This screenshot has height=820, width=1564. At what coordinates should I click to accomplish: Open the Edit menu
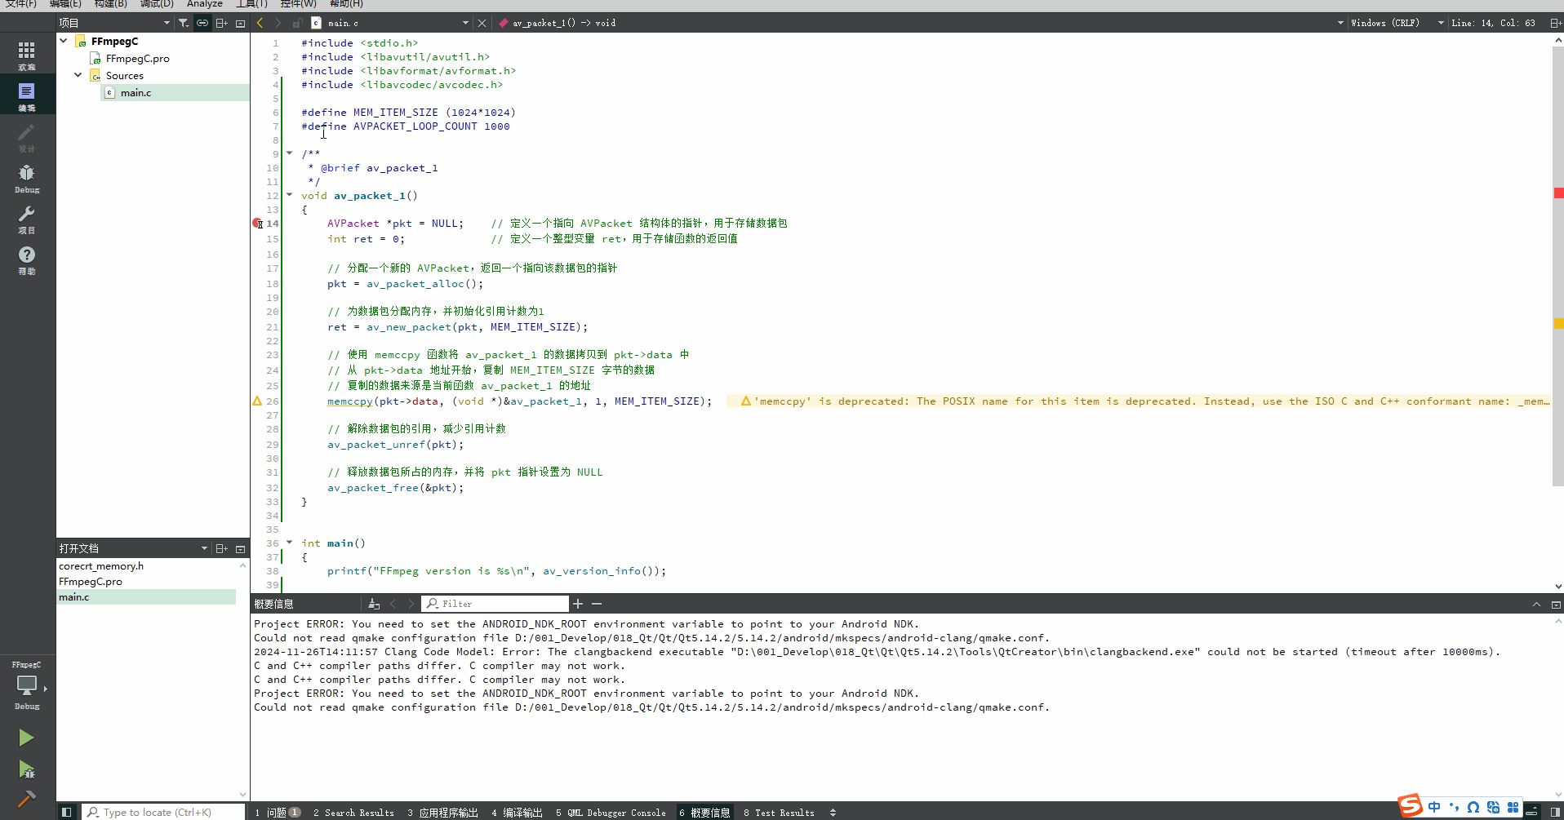click(65, 4)
